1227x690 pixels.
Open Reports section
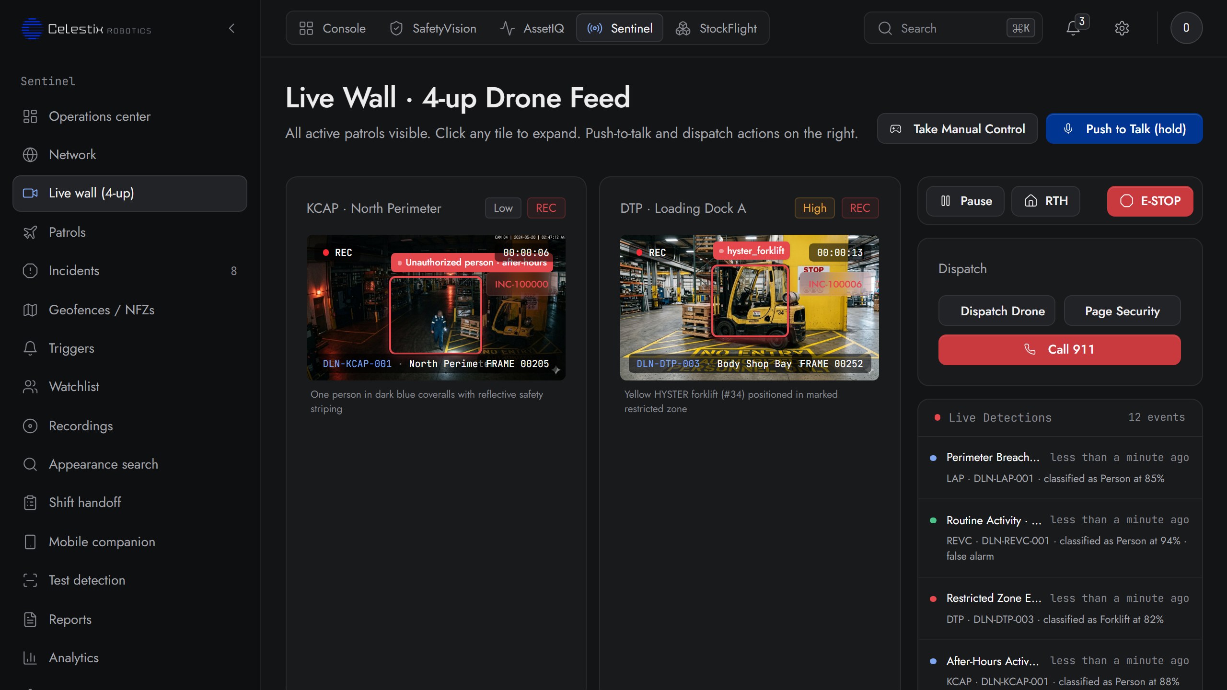pyautogui.click(x=129, y=620)
